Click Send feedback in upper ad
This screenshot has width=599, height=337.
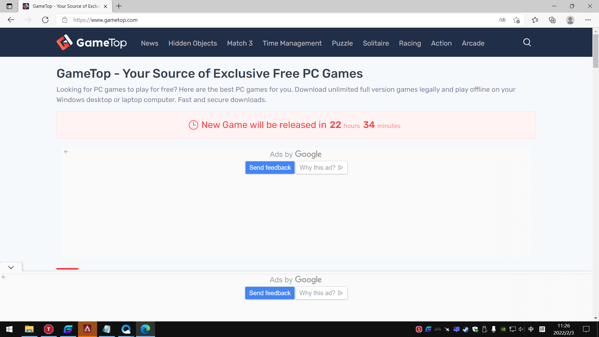270,168
